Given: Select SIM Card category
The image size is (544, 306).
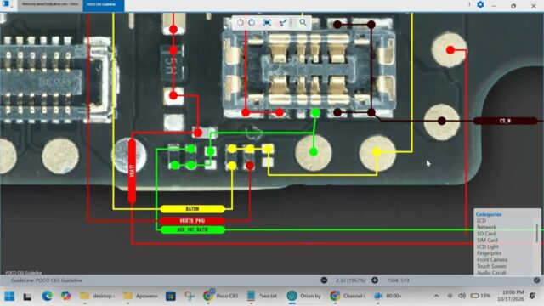Looking at the screenshot, I should (x=487, y=240).
